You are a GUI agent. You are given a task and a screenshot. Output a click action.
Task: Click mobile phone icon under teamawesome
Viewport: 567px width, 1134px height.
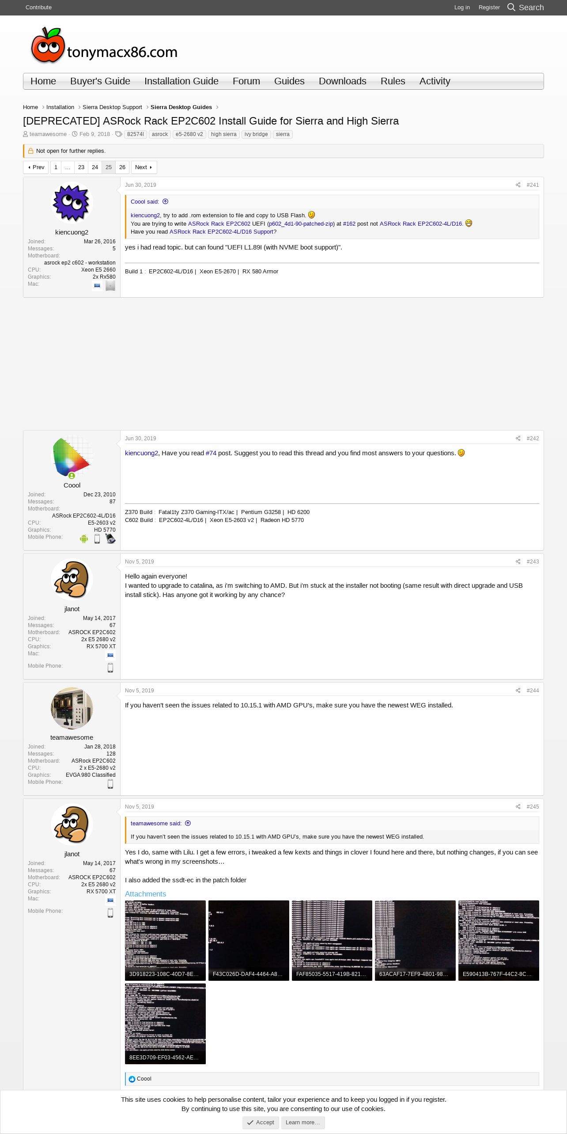tap(110, 784)
